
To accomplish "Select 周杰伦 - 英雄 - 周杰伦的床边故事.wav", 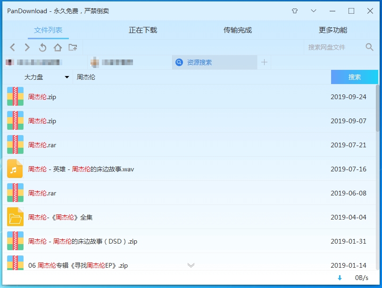I will (81, 169).
